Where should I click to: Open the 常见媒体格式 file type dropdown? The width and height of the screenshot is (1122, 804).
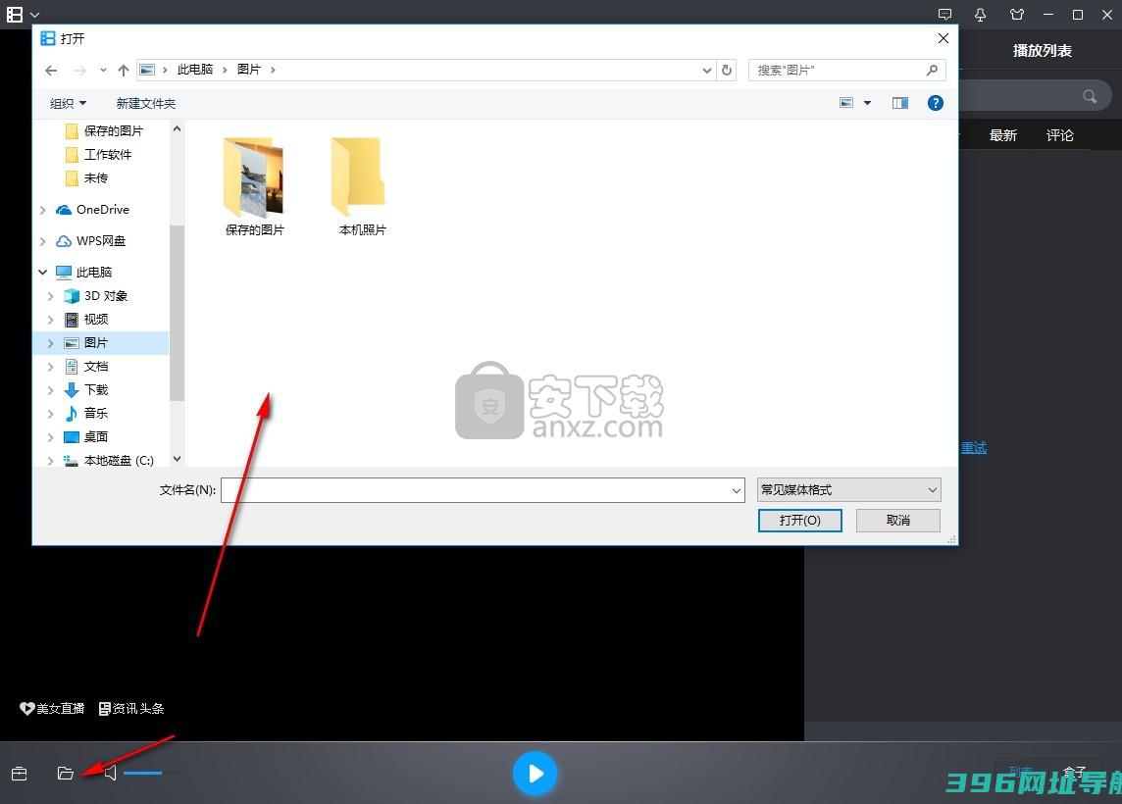[848, 490]
